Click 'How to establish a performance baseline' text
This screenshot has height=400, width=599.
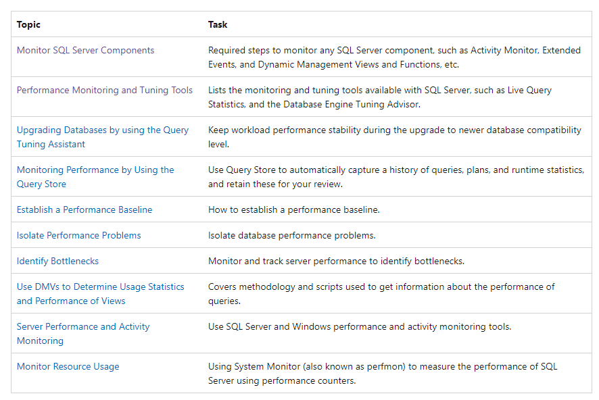coord(293,210)
